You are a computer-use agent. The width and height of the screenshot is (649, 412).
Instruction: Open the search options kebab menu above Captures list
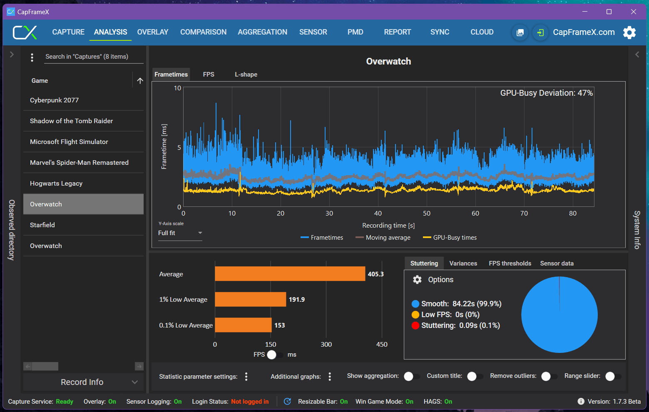32,57
